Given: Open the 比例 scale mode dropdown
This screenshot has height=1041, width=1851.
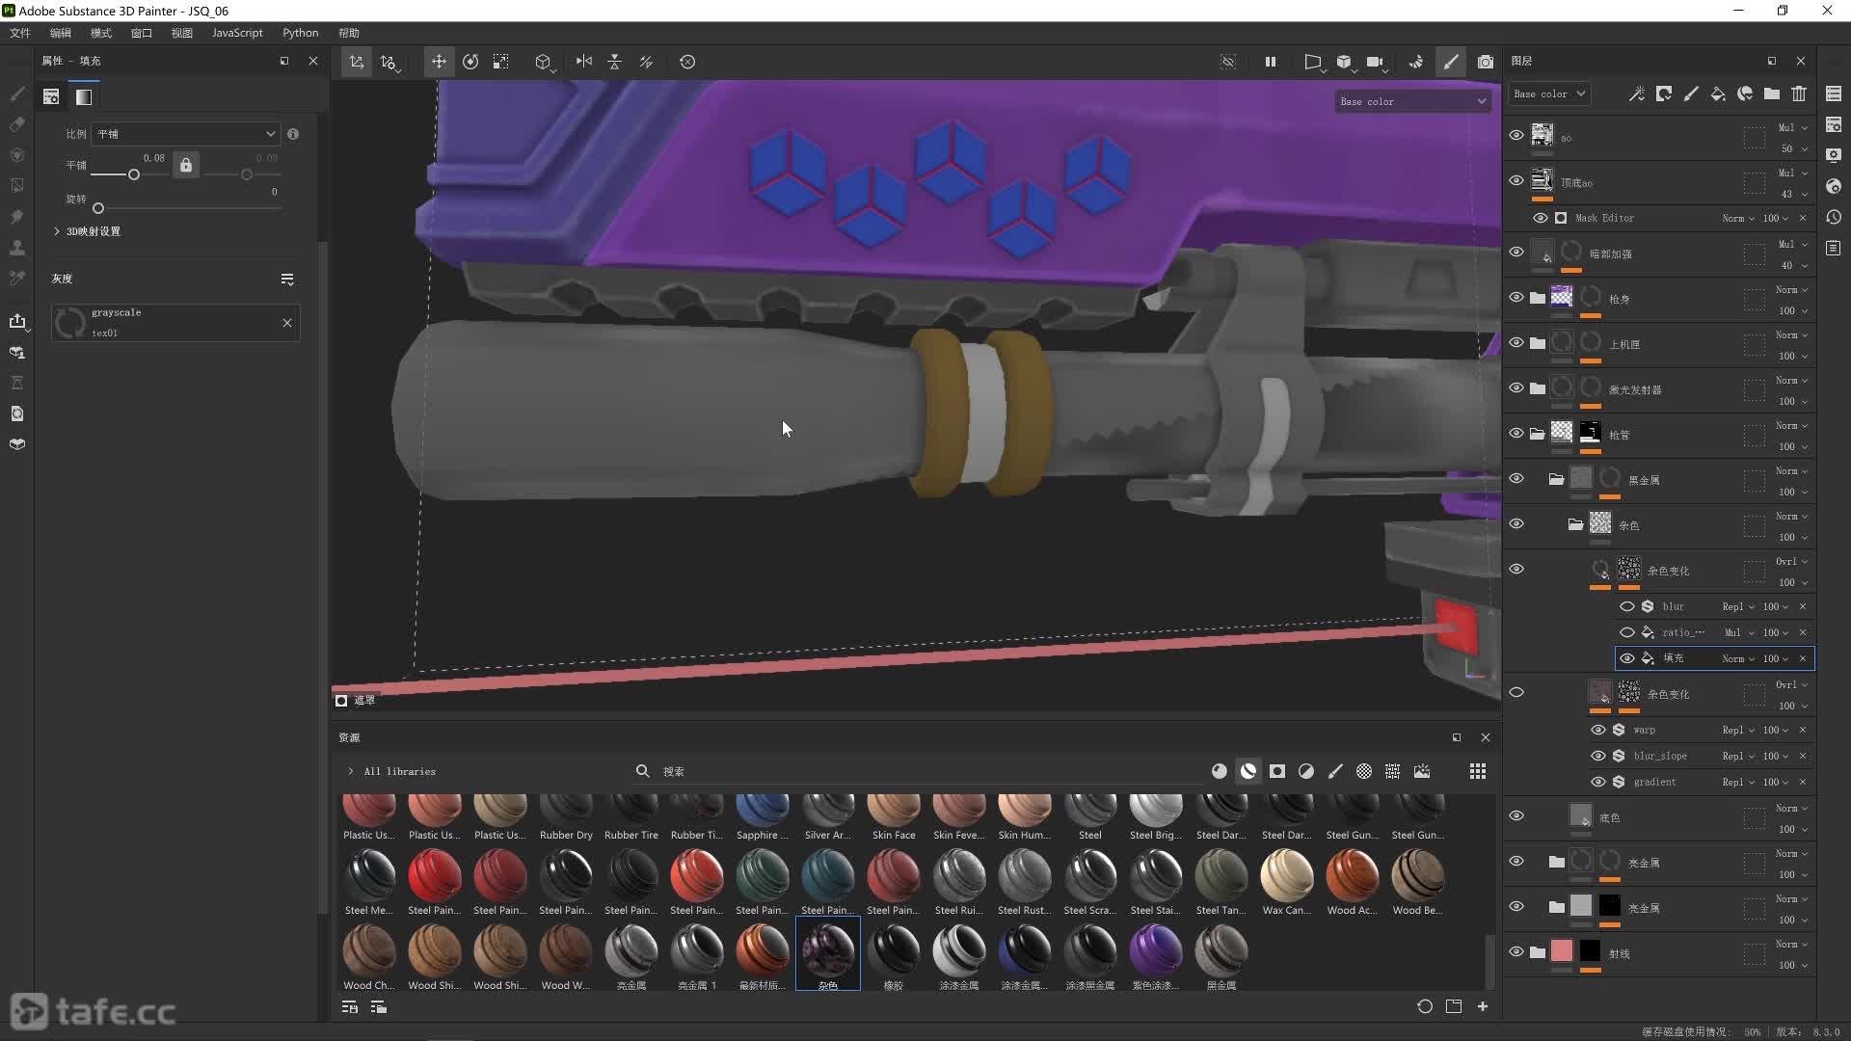Looking at the screenshot, I should pyautogui.click(x=185, y=134).
